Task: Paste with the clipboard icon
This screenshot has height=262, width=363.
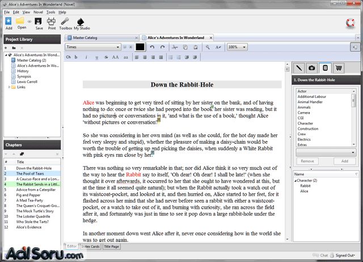Action: coord(196,47)
